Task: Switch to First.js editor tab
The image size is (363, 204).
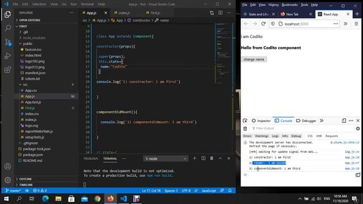Action: (155, 12)
